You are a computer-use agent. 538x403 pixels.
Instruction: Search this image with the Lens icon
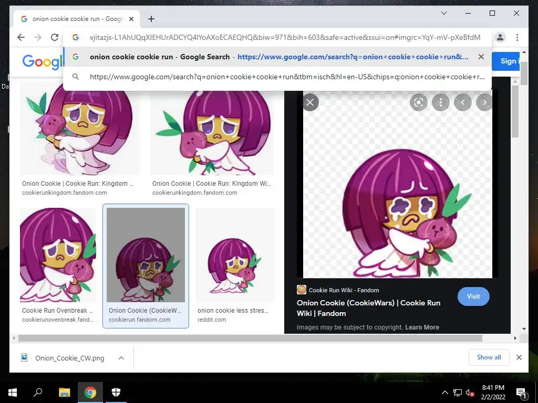click(419, 102)
